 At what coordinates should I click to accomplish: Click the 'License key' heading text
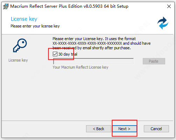pyautogui.click(x=24, y=19)
